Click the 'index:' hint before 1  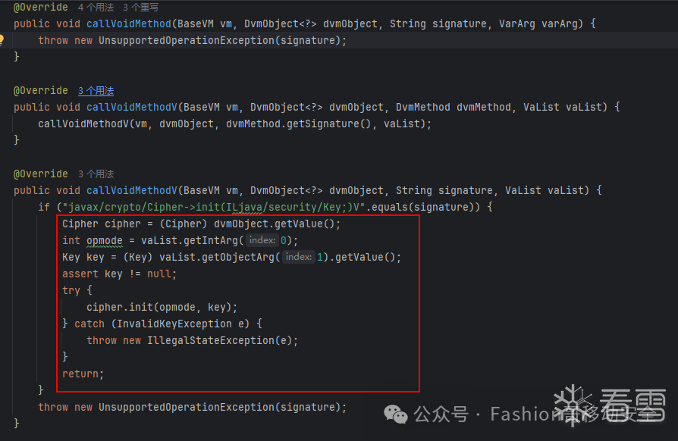click(x=298, y=257)
